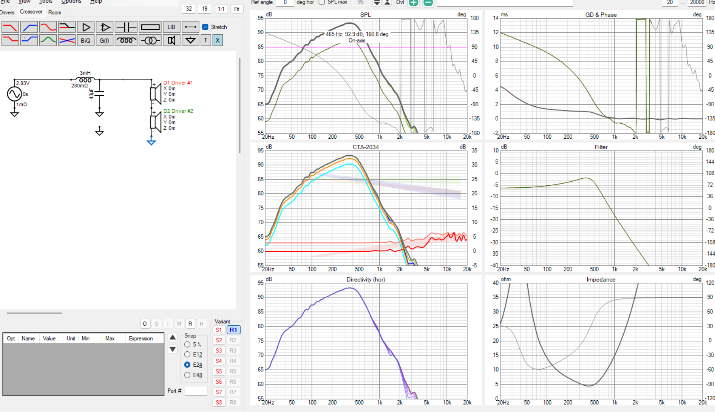This screenshot has height=412, width=715.
Task: Open the LIB component library
Action: (171, 27)
